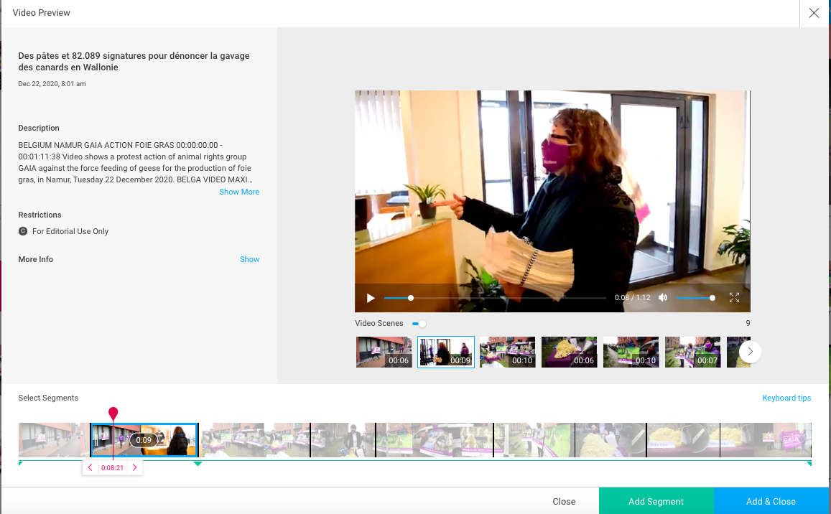Select the third scene thumbnail 00:10

(x=507, y=352)
